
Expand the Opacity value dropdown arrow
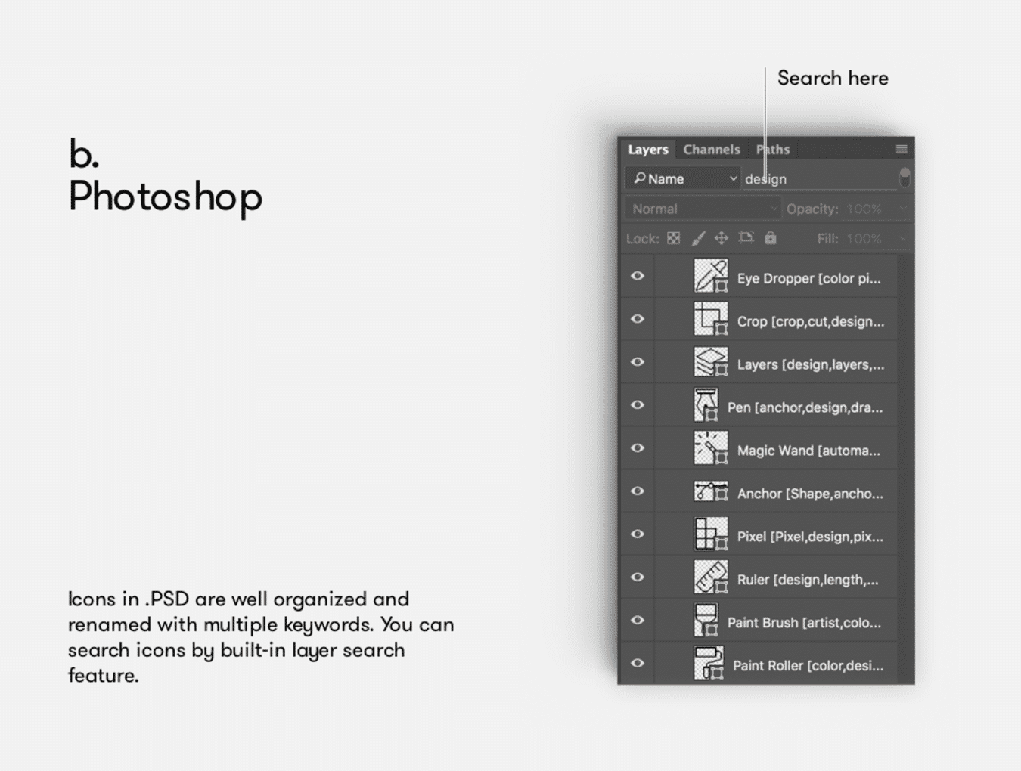(x=902, y=209)
